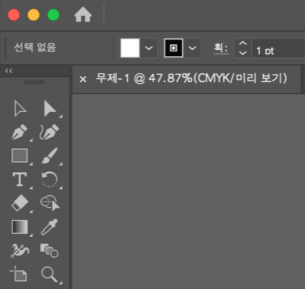The image size is (305, 289).
Task: Click the 선택 없음 selection status label
Action: coord(35,47)
